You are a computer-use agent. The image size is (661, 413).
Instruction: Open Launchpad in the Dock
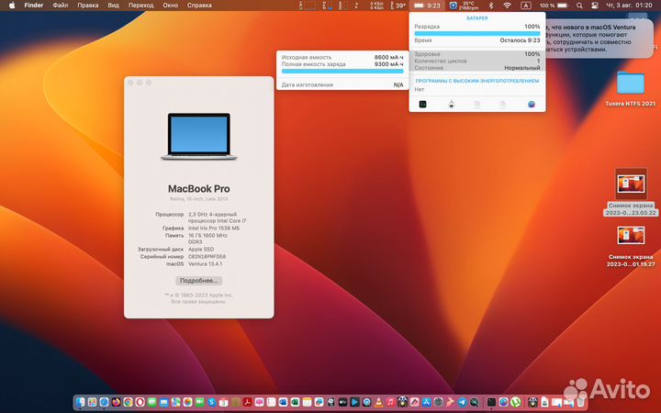pyautogui.click(x=93, y=402)
